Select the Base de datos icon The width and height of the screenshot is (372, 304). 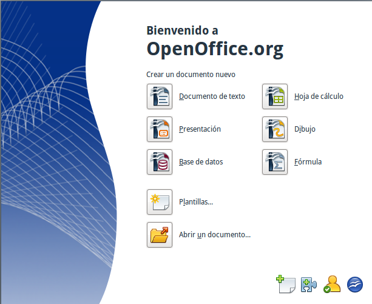point(160,162)
